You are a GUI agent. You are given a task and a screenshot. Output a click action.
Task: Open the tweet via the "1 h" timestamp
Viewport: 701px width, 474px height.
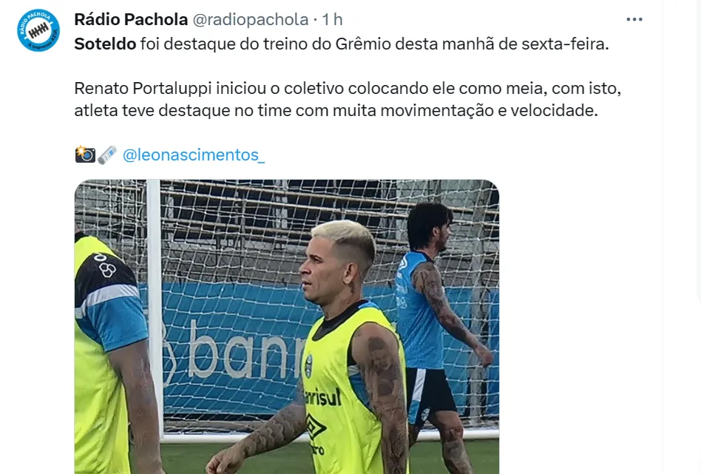pyautogui.click(x=332, y=19)
